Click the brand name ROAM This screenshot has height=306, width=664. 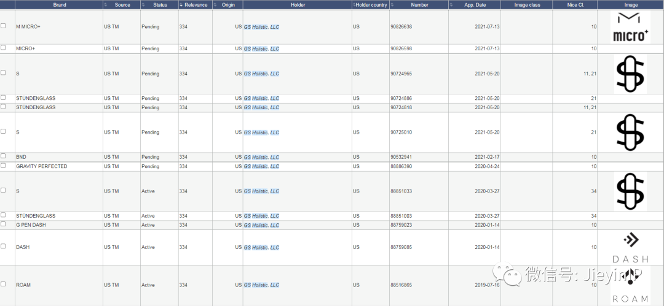(23, 285)
